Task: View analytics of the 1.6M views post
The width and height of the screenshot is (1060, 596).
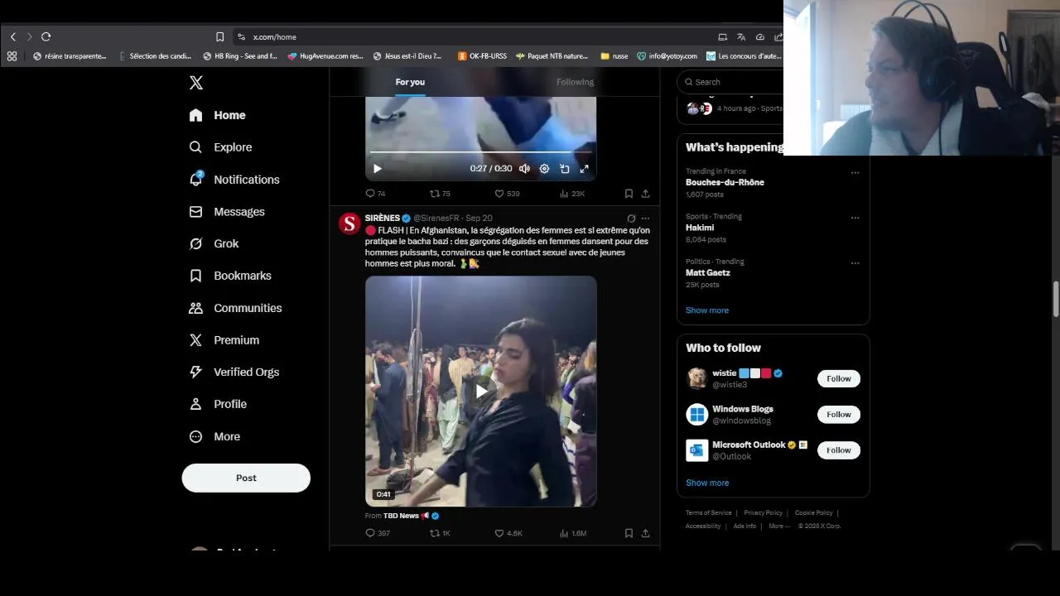Action: [573, 534]
